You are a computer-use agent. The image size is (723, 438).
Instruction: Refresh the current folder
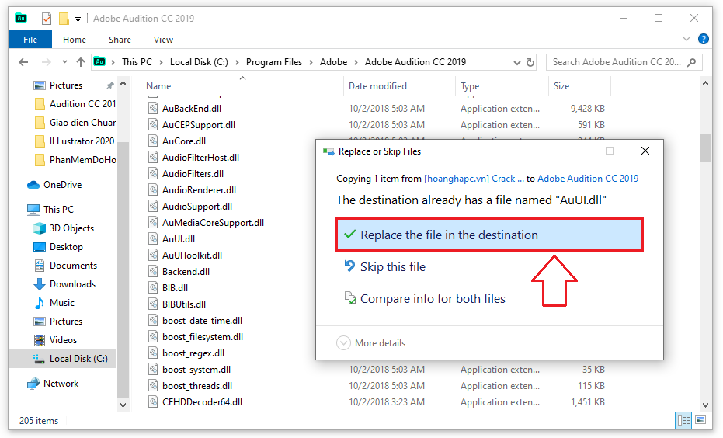tap(530, 62)
